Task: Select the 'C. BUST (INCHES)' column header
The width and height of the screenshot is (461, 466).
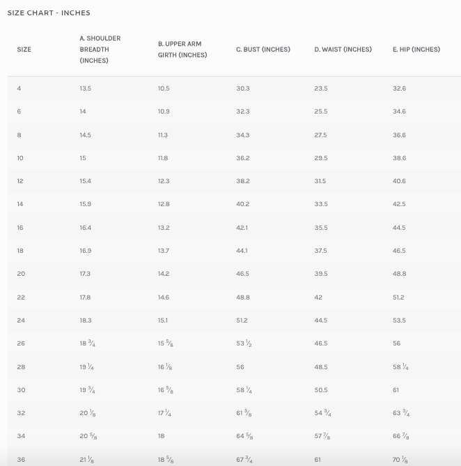Action: coord(263,49)
